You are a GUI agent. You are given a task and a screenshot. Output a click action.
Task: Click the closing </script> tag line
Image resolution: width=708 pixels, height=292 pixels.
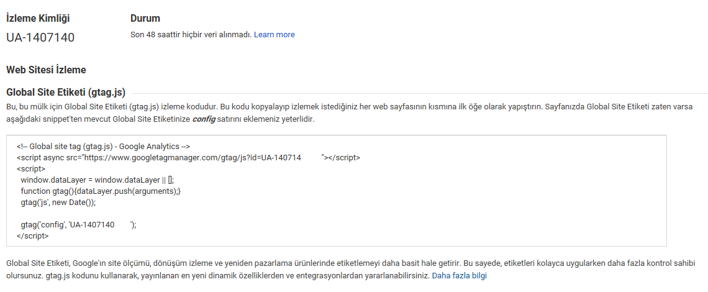[x=32, y=236]
